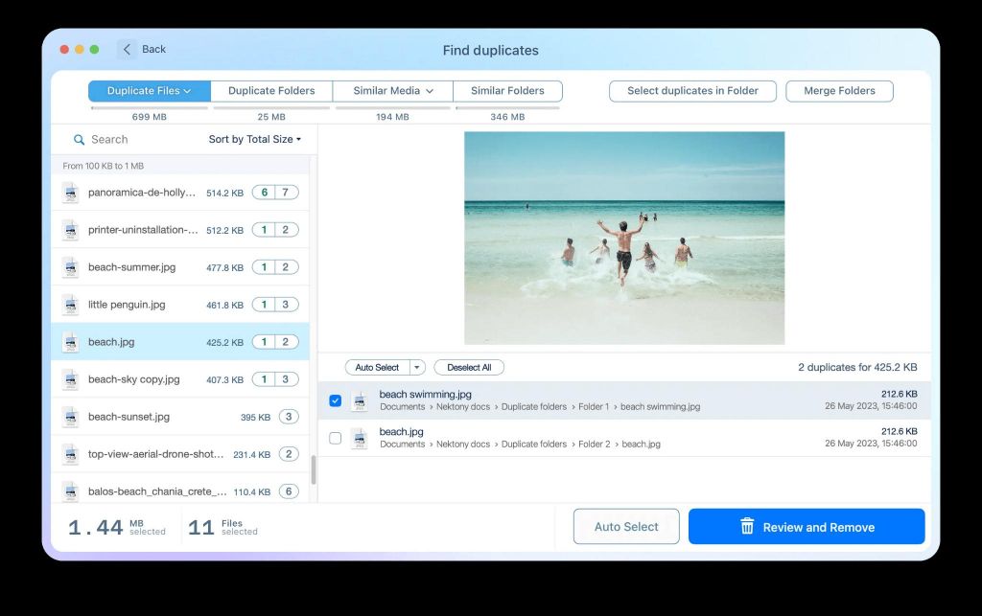The image size is (982, 616).
Task: Select panoramica-de-holly... file row
Action: click(180, 193)
